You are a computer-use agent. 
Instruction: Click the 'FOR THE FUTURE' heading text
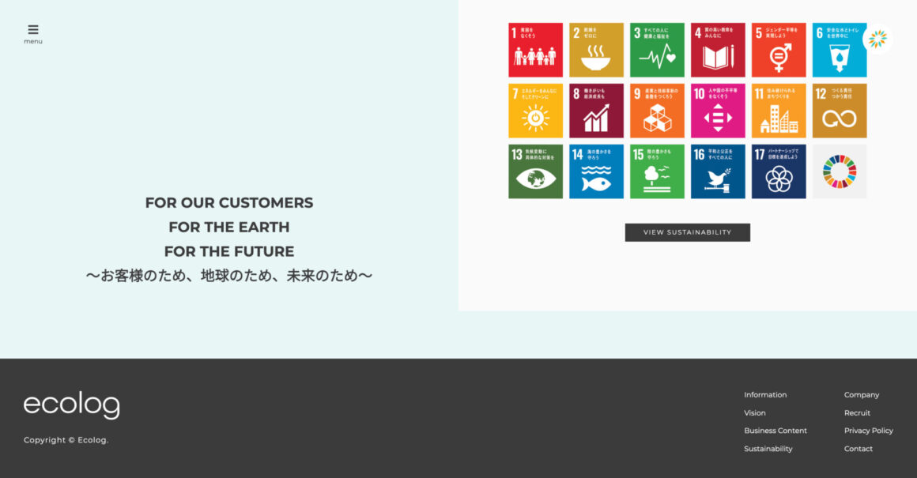click(229, 251)
